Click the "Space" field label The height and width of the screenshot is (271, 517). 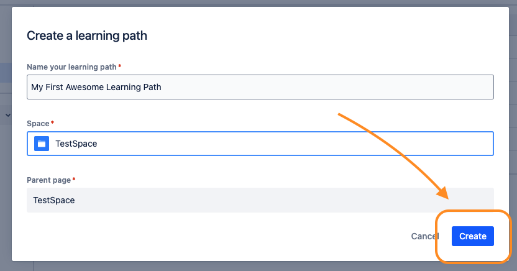[x=38, y=124]
